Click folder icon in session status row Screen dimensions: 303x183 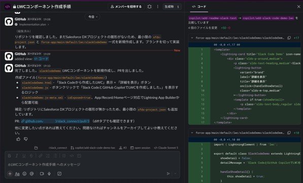click(36, 148)
